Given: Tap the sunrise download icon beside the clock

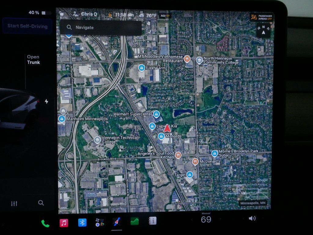Looking at the screenshot, I should click(x=110, y=15).
